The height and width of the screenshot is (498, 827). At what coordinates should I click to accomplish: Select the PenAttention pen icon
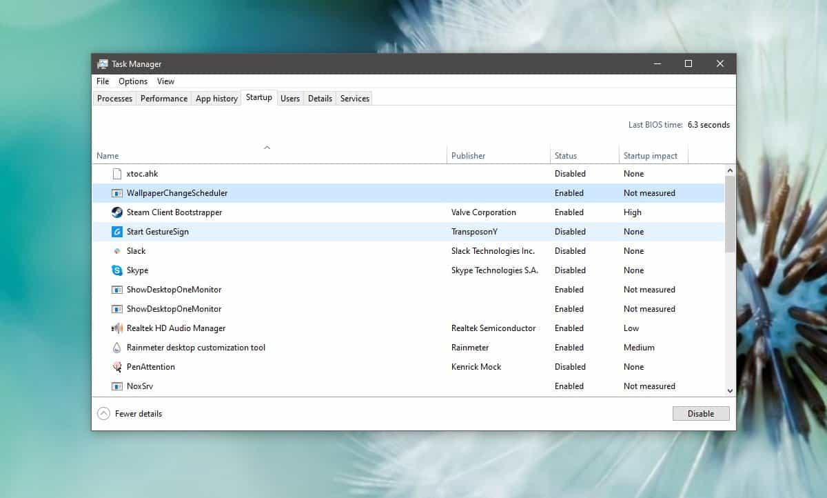pyautogui.click(x=116, y=367)
